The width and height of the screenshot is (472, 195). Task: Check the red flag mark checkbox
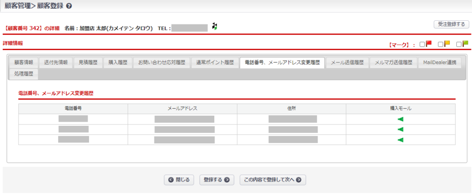[422, 44]
